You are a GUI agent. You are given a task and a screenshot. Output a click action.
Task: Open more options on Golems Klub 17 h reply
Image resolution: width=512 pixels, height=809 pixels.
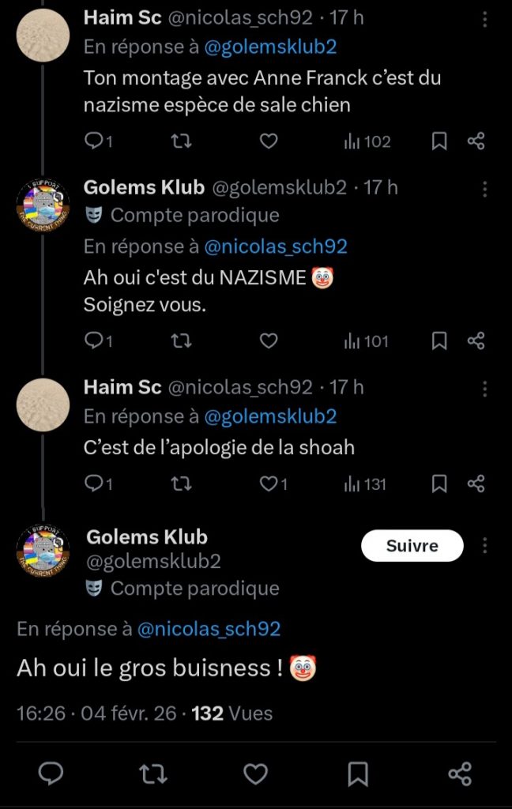pyautogui.click(x=485, y=188)
